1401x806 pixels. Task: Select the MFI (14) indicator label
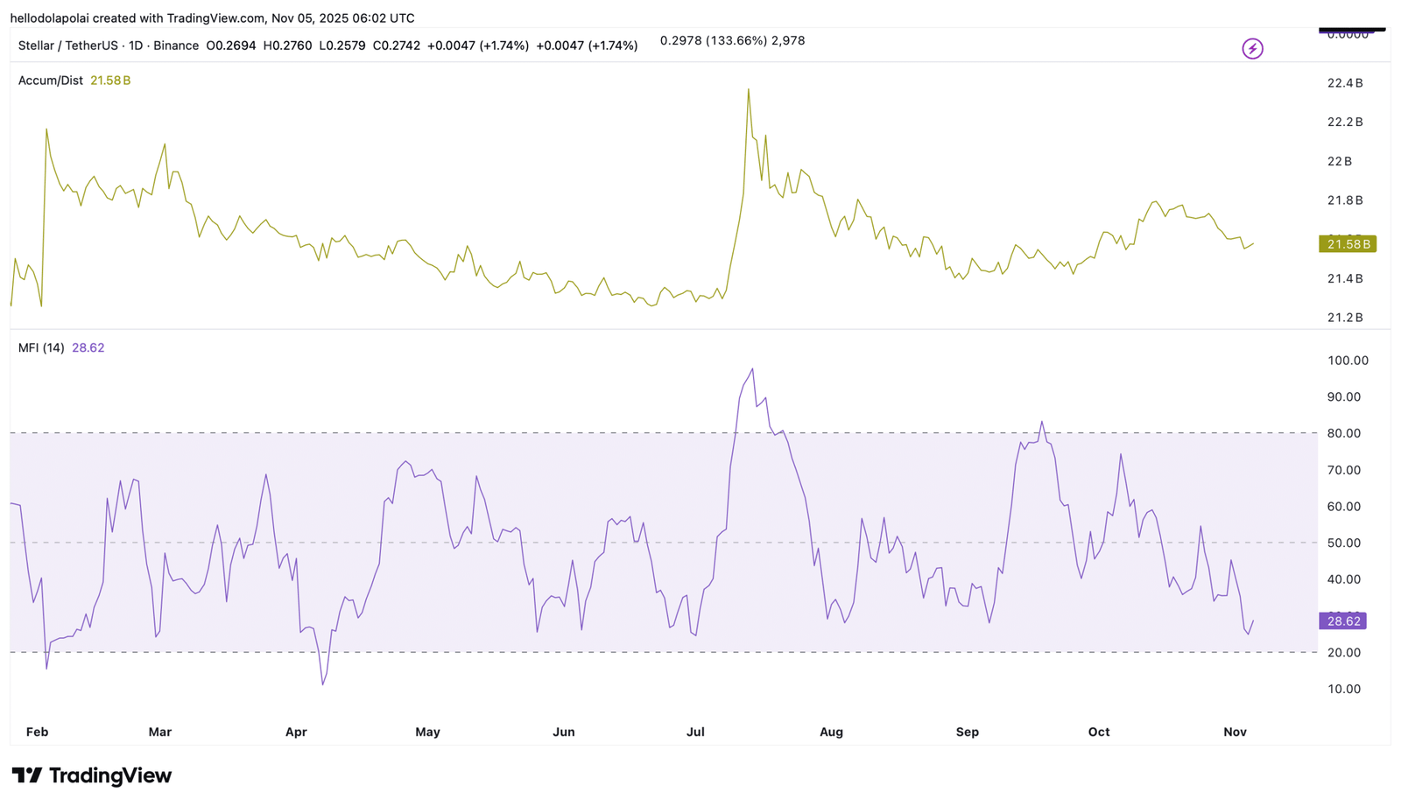[x=41, y=348]
